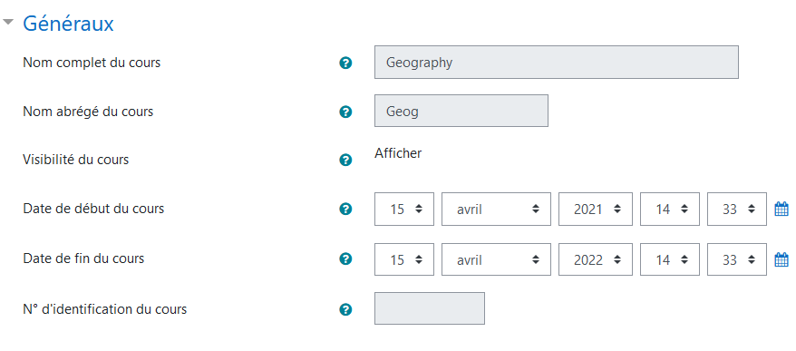Open start date hour dropdown

670,209
